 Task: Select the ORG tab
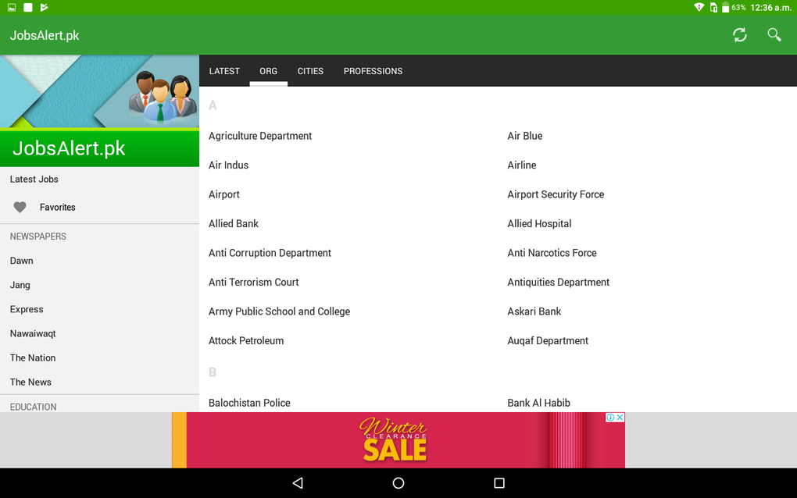pos(268,71)
